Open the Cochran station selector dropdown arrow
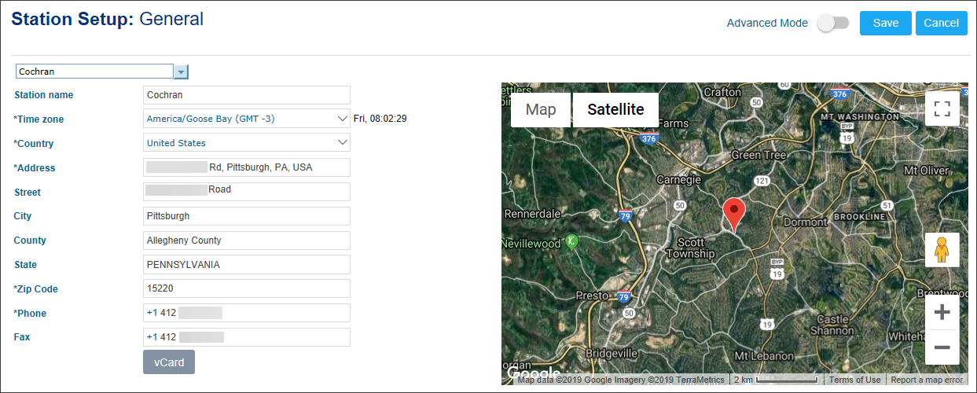977x393 pixels. coord(181,72)
